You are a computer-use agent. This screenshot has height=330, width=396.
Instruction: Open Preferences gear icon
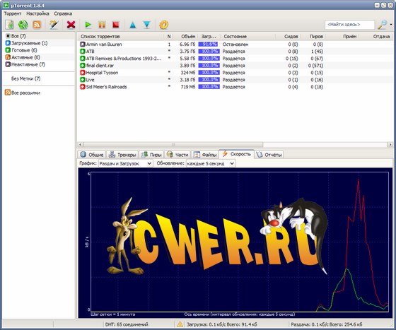click(163, 25)
